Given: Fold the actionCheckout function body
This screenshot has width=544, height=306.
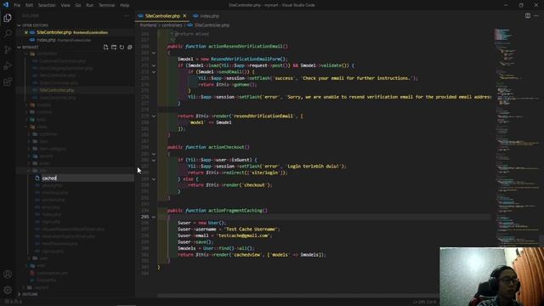Looking at the screenshot, I should pyautogui.click(x=154, y=154).
